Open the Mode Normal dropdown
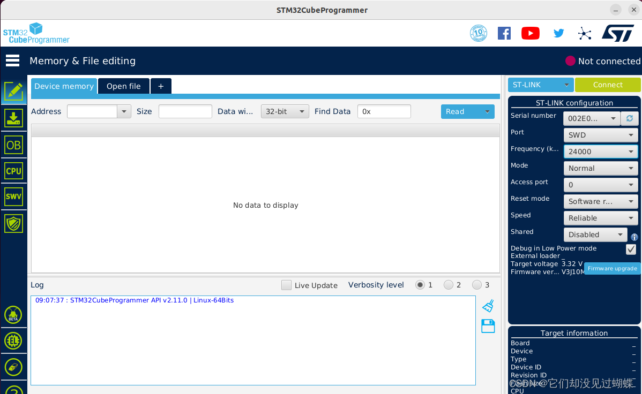This screenshot has width=642, height=394. tap(601, 168)
